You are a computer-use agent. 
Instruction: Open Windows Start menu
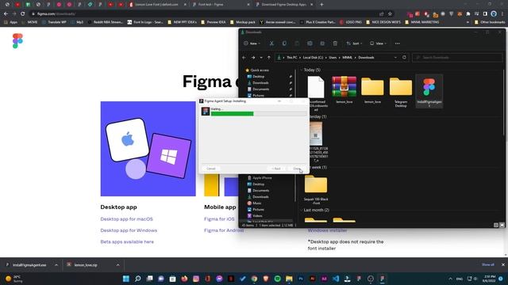coord(126,279)
